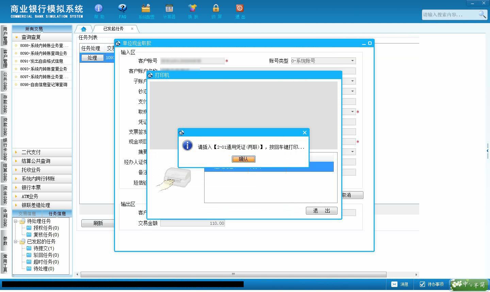Image resolution: width=490 pixels, height=292 pixels.
Task: Click the 处理 button in task list
Action: pyautogui.click(x=92, y=58)
